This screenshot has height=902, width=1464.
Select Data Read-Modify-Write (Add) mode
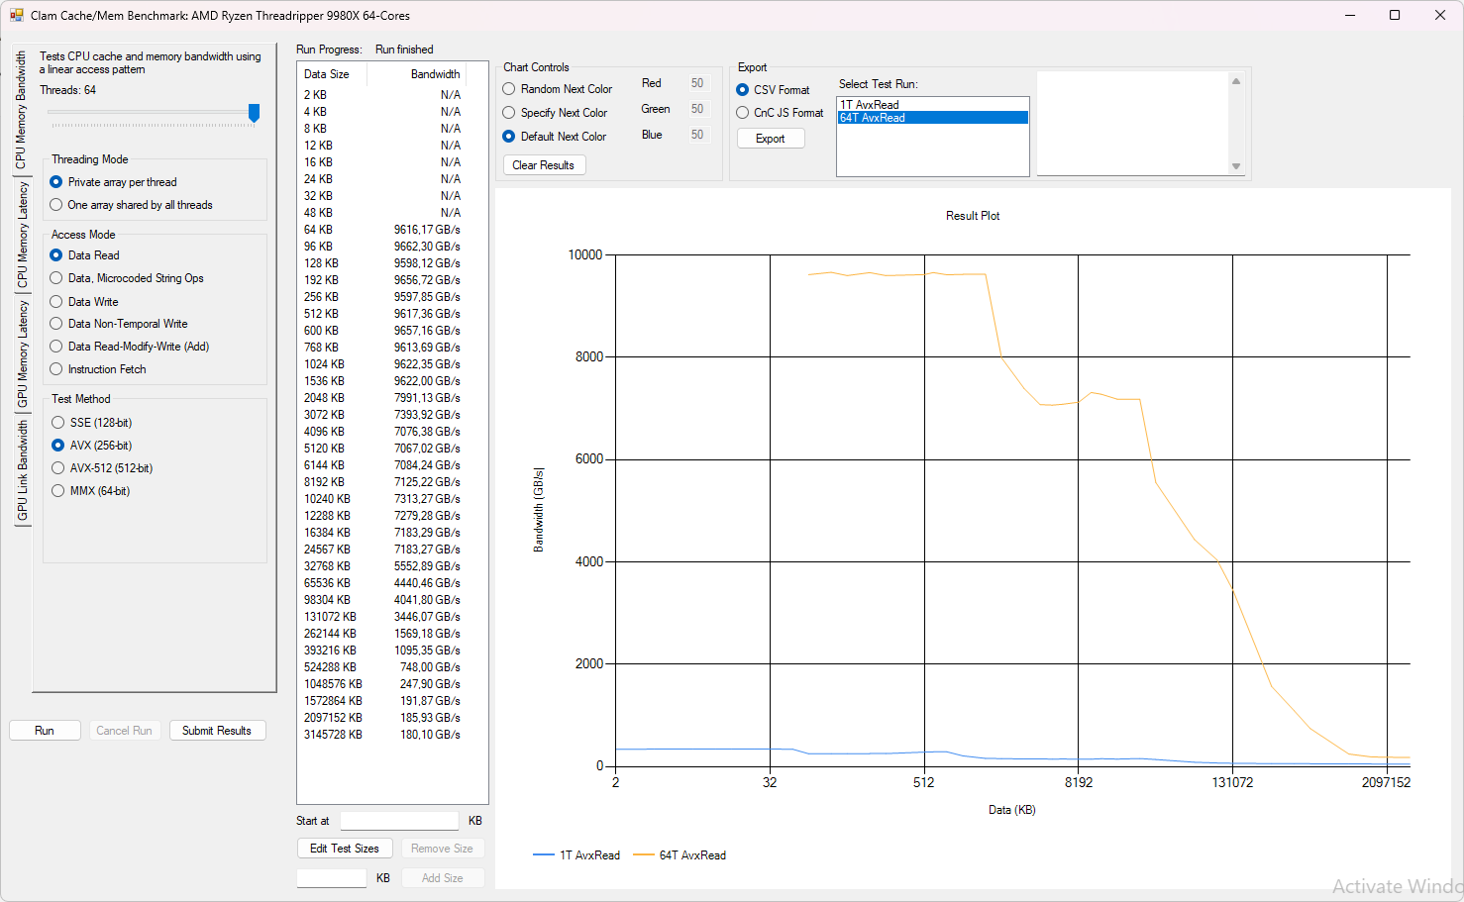click(130, 347)
